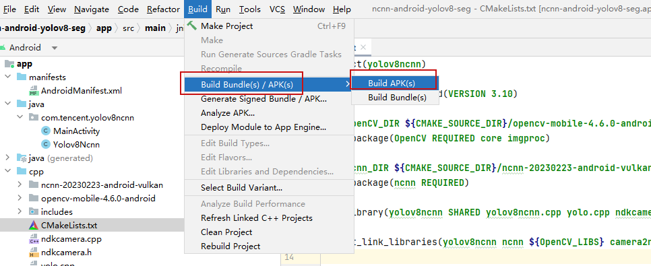Open the View menu
Image resolution: width=651 pixels, height=266 pixels.
(x=57, y=9)
